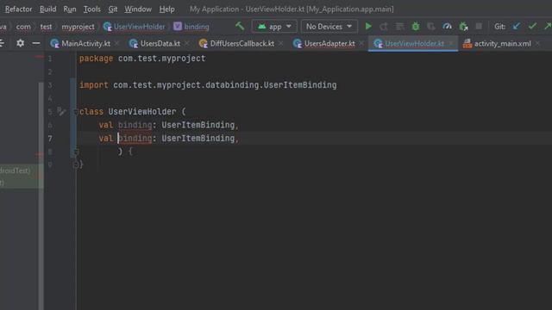Open the Window menu
The width and height of the screenshot is (552, 310).
tap(138, 9)
